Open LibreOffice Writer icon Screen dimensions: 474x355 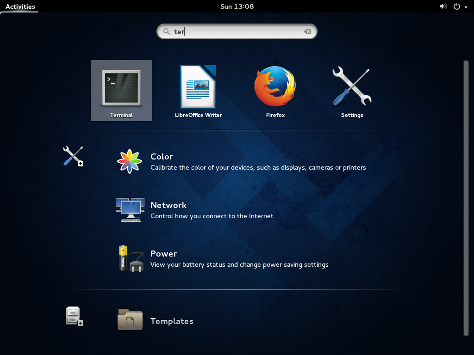198,86
